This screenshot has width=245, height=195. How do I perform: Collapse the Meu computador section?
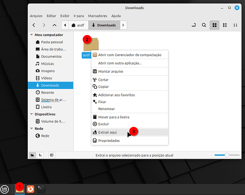(x=32, y=35)
